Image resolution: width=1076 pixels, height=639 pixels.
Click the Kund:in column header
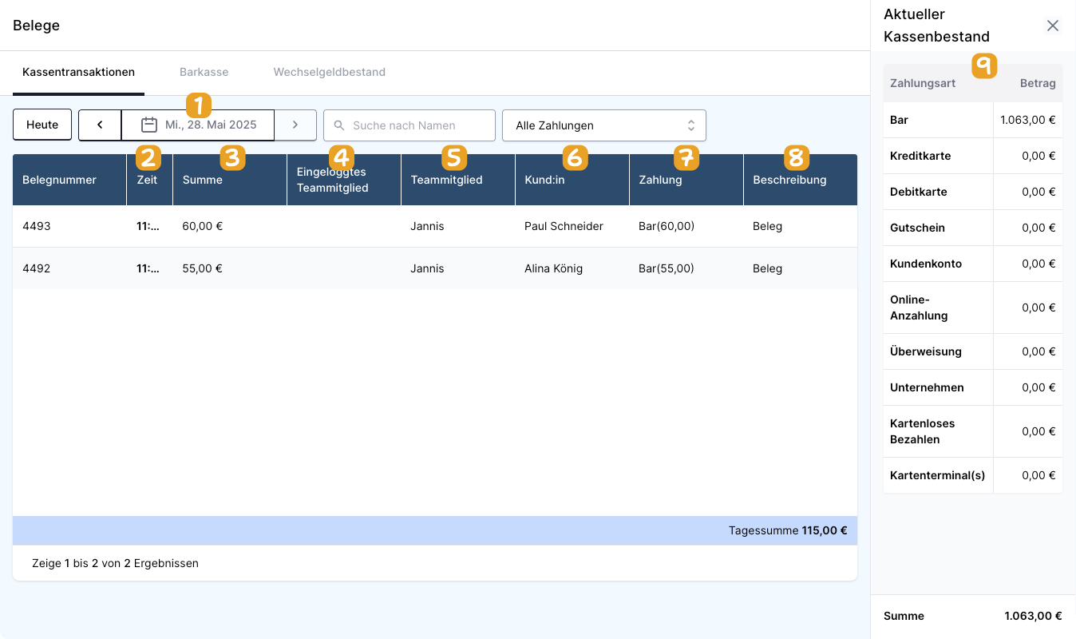click(x=572, y=180)
